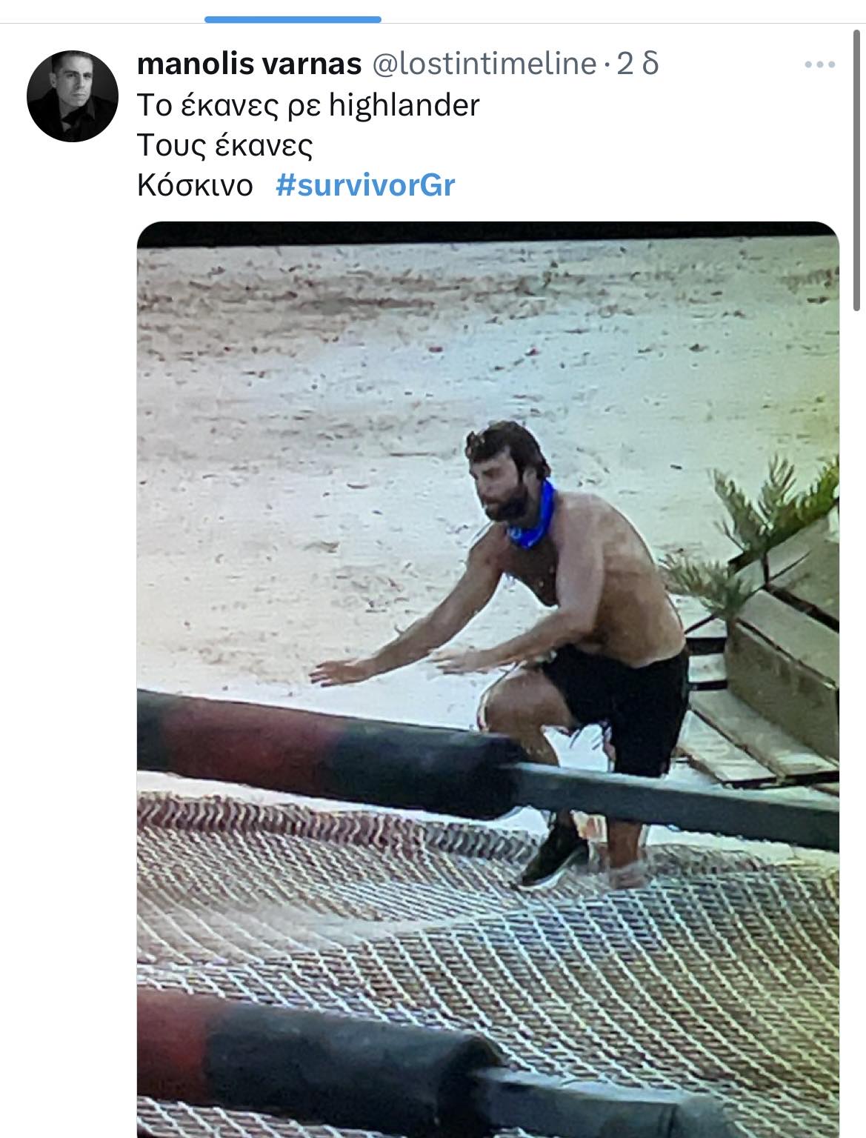Click the word 'highlander' in the tweet text
The height and width of the screenshot is (1138, 866).
tap(404, 105)
